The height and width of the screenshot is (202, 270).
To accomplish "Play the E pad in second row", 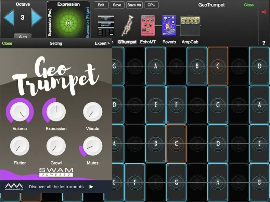I will [155, 105].
